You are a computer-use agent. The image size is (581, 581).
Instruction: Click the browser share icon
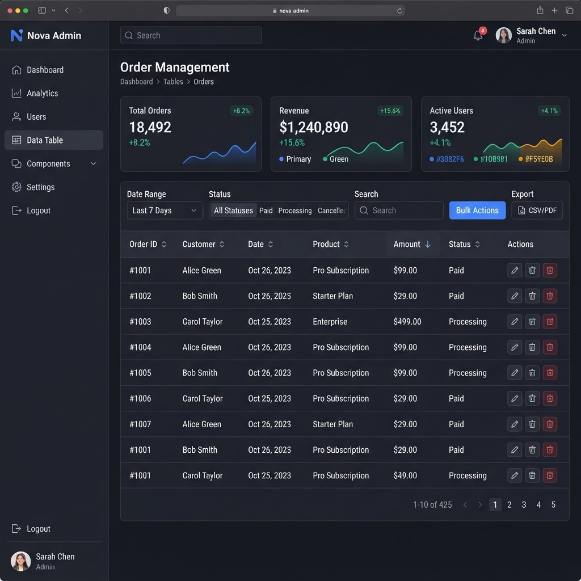tap(540, 10)
